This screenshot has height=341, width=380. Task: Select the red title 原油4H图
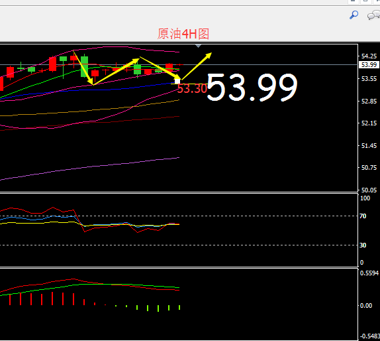[183, 34]
